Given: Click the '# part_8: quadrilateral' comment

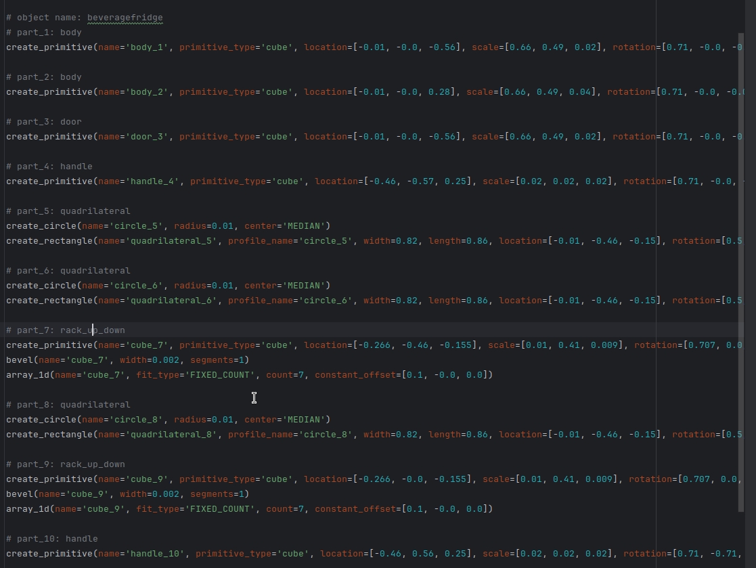Looking at the screenshot, I should coord(68,405).
